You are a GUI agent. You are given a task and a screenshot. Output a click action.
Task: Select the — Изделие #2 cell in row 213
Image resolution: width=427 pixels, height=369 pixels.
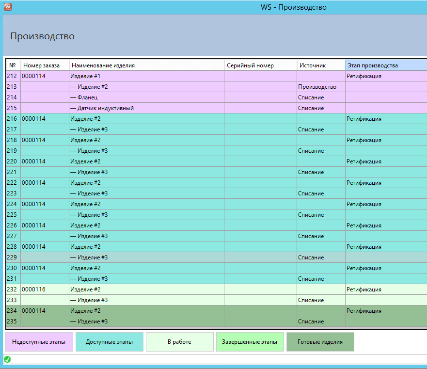(x=147, y=87)
